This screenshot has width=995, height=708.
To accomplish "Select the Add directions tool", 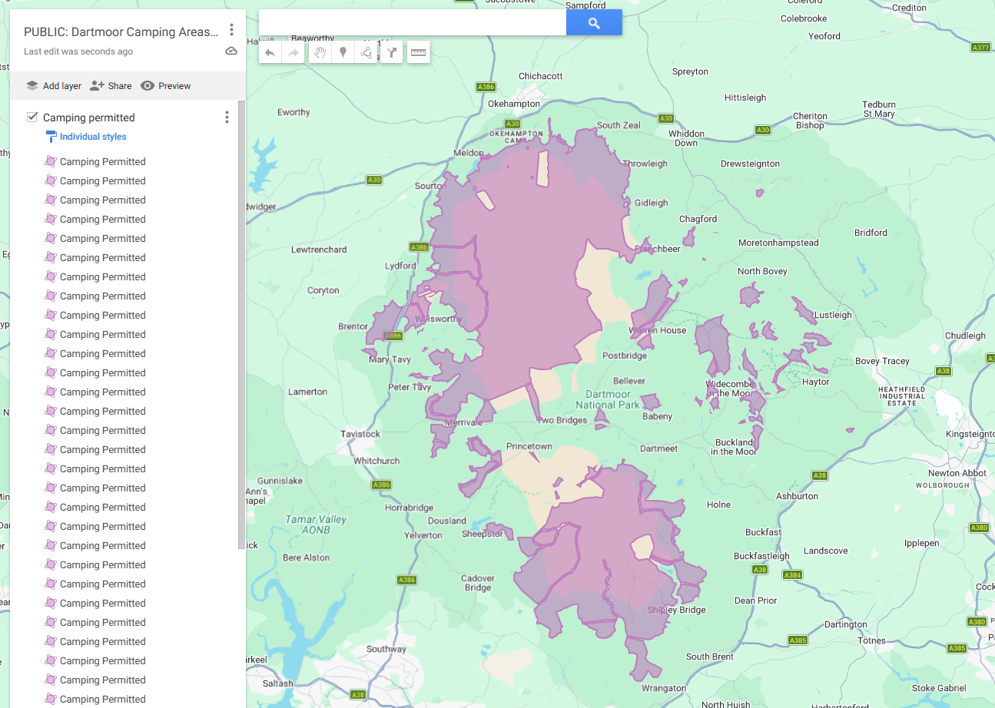I will [x=392, y=53].
